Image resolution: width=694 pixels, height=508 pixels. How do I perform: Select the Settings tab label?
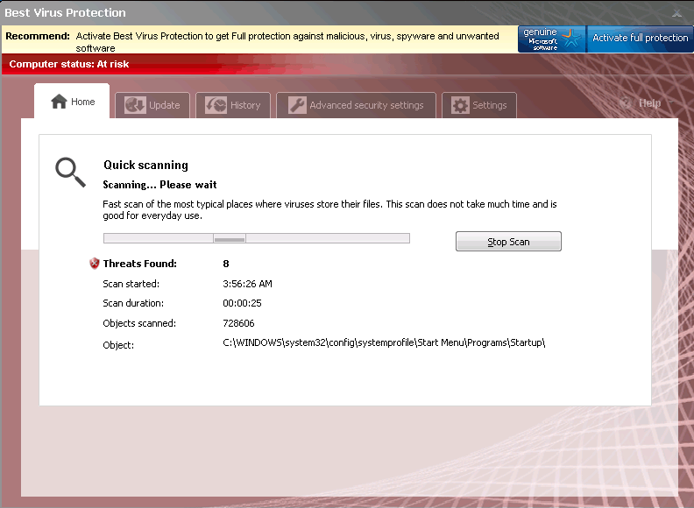(x=489, y=105)
